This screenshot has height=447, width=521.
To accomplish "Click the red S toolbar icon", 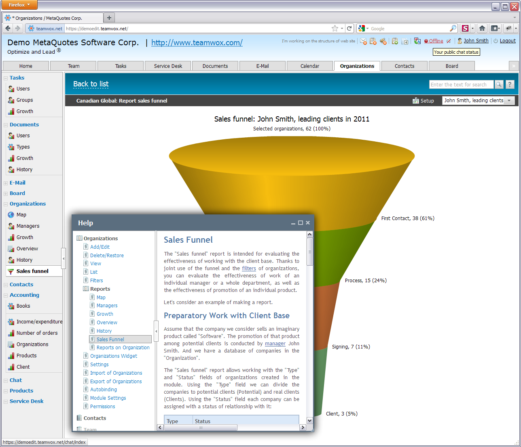I will pyautogui.click(x=465, y=28).
